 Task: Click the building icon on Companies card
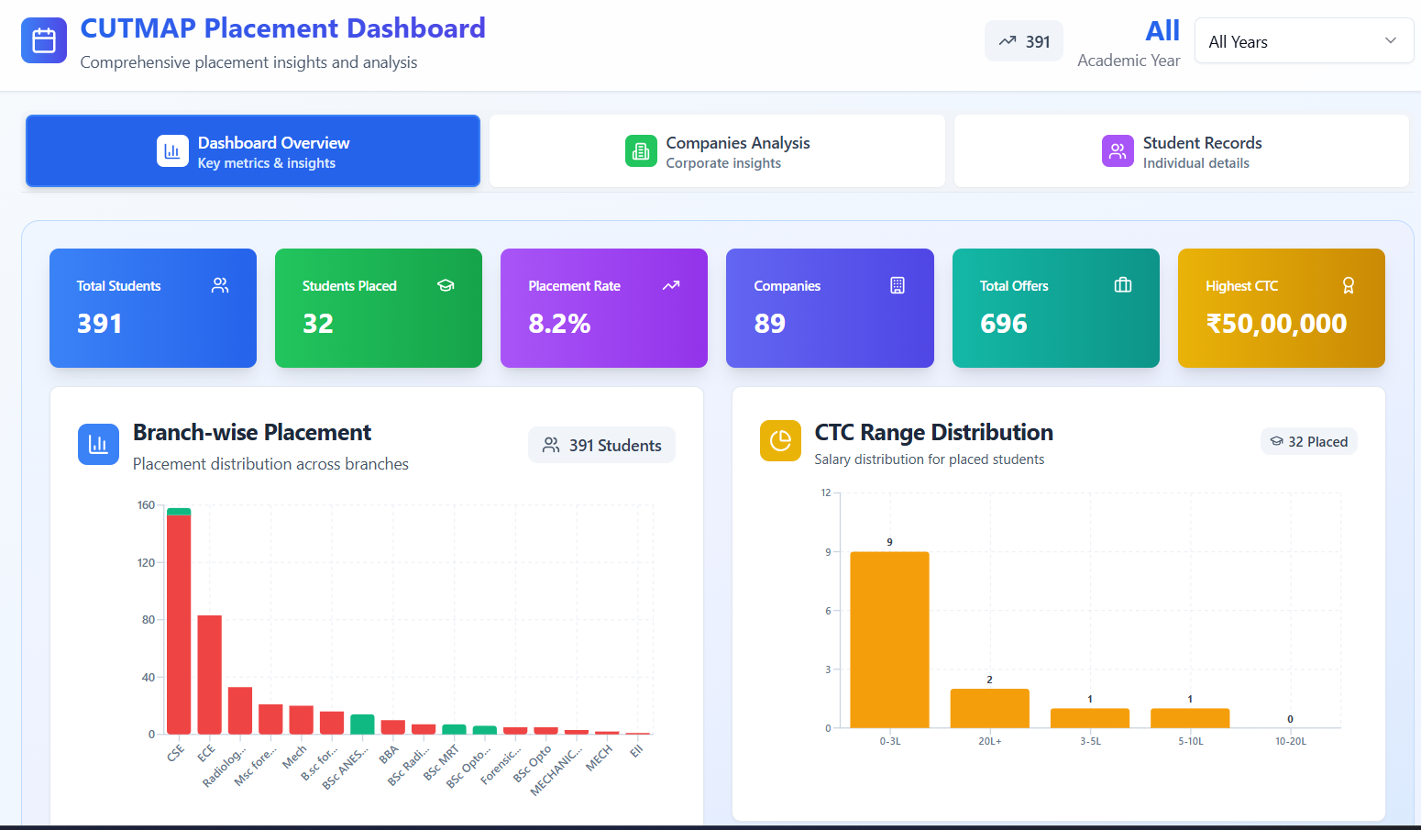tap(898, 285)
